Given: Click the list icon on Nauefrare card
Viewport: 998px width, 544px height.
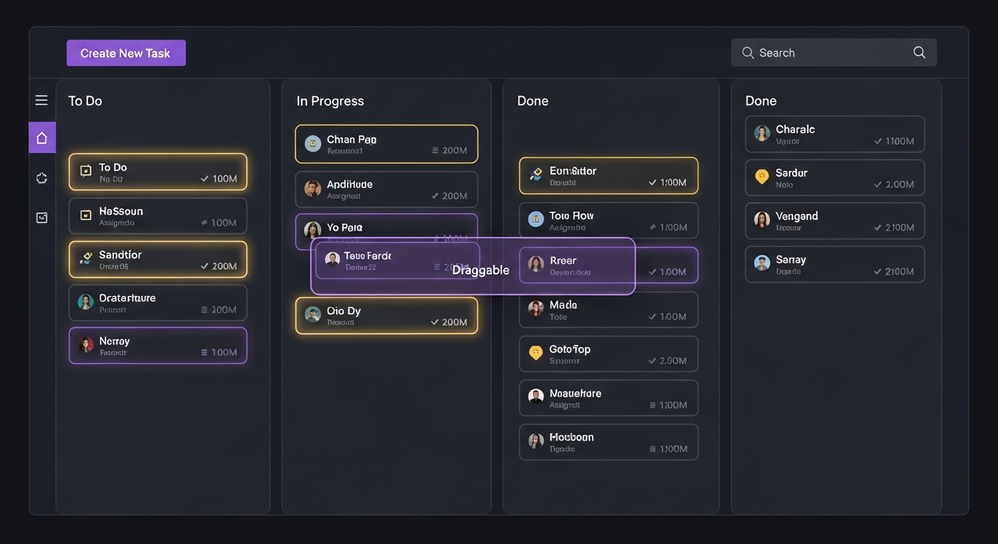Looking at the screenshot, I should [x=653, y=405].
